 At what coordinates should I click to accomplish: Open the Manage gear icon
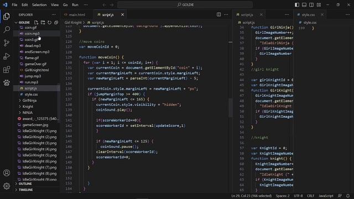pos(7,186)
